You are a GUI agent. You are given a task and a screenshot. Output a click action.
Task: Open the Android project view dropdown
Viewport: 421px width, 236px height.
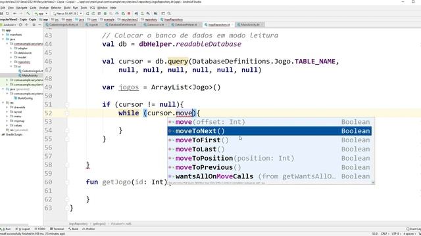(8, 25)
